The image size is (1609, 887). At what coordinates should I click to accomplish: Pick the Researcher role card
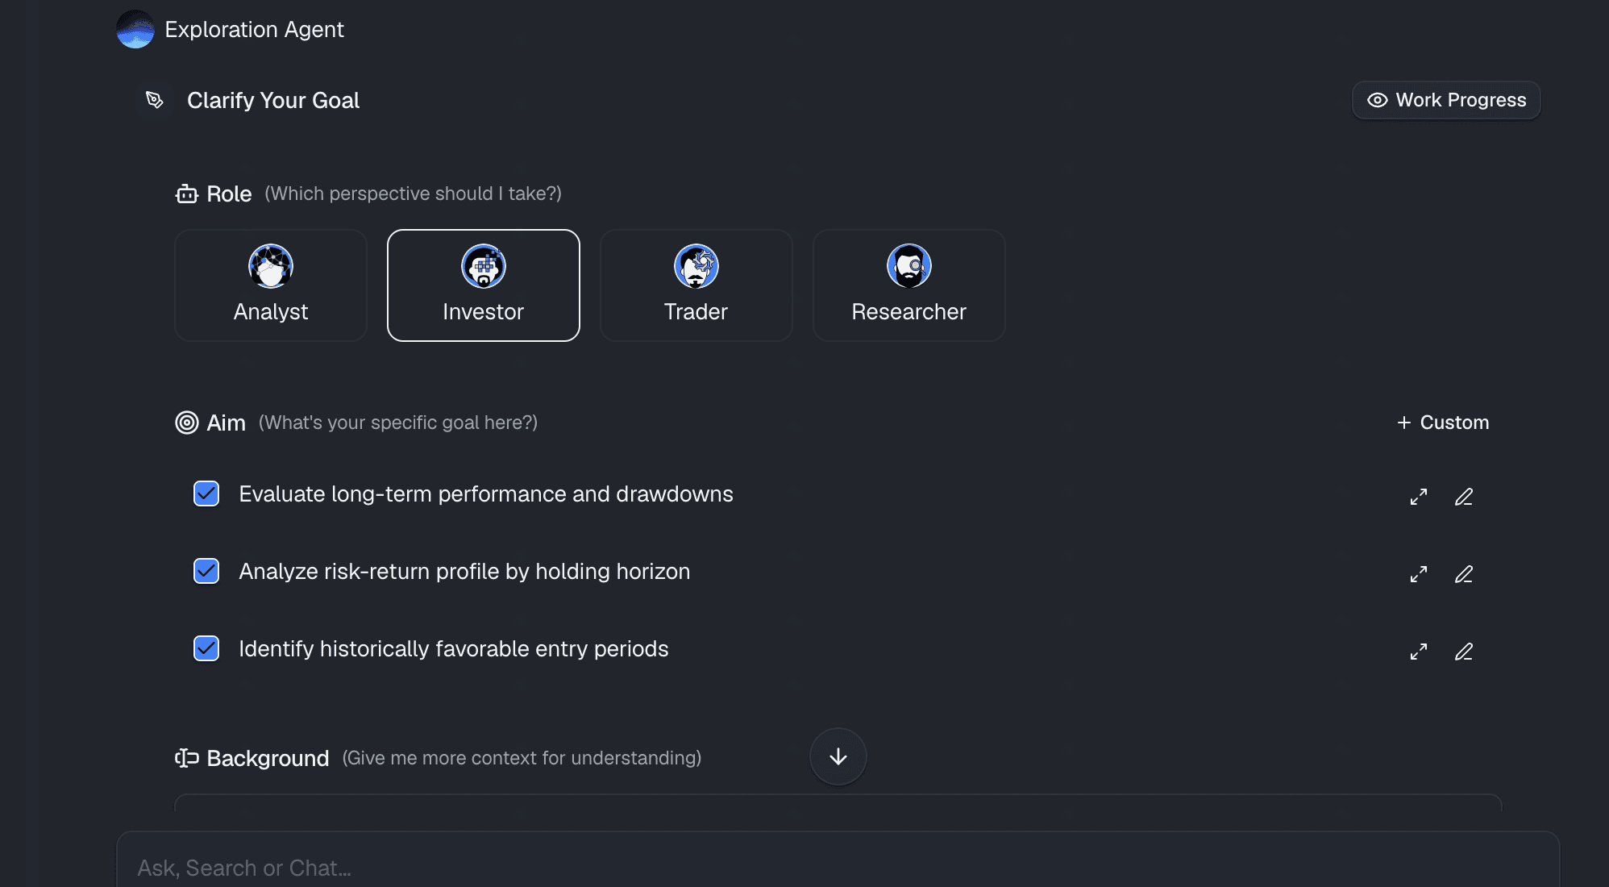tap(909, 285)
